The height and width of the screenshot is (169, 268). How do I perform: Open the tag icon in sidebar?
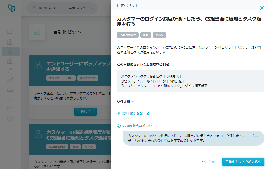tap(10, 71)
